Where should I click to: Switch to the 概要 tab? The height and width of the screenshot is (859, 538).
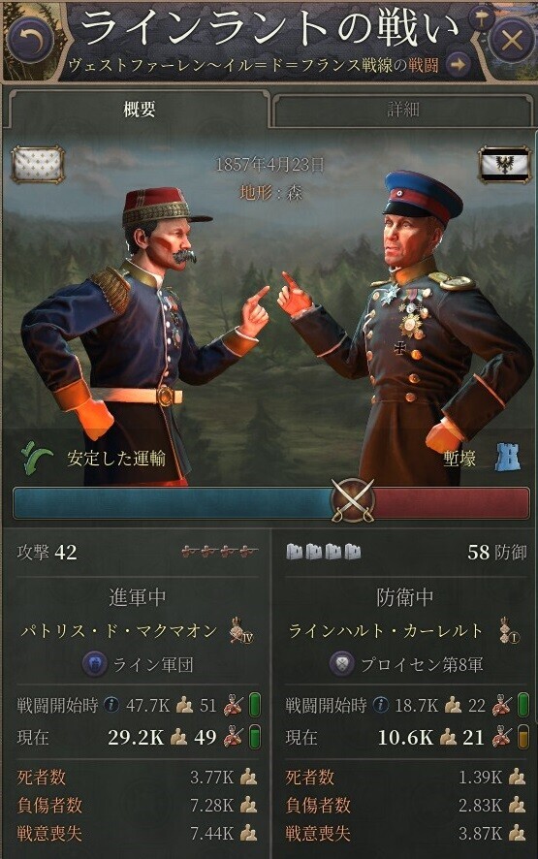point(139,109)
